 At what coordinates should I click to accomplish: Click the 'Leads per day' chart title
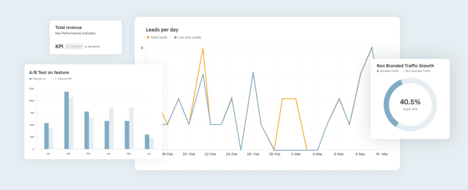162,30
